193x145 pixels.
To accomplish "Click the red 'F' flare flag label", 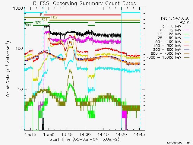I will tap(41, 15).
